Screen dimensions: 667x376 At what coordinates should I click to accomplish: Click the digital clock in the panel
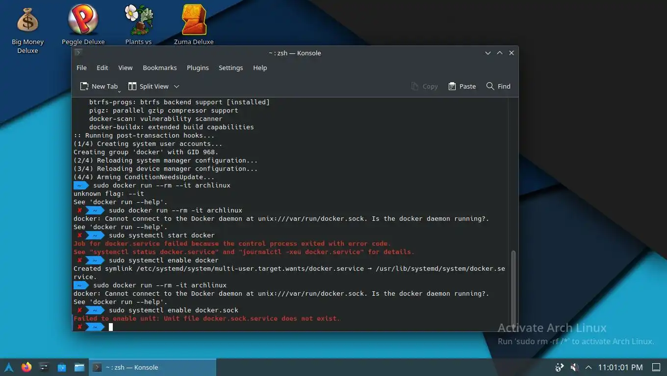coord(620,367)
